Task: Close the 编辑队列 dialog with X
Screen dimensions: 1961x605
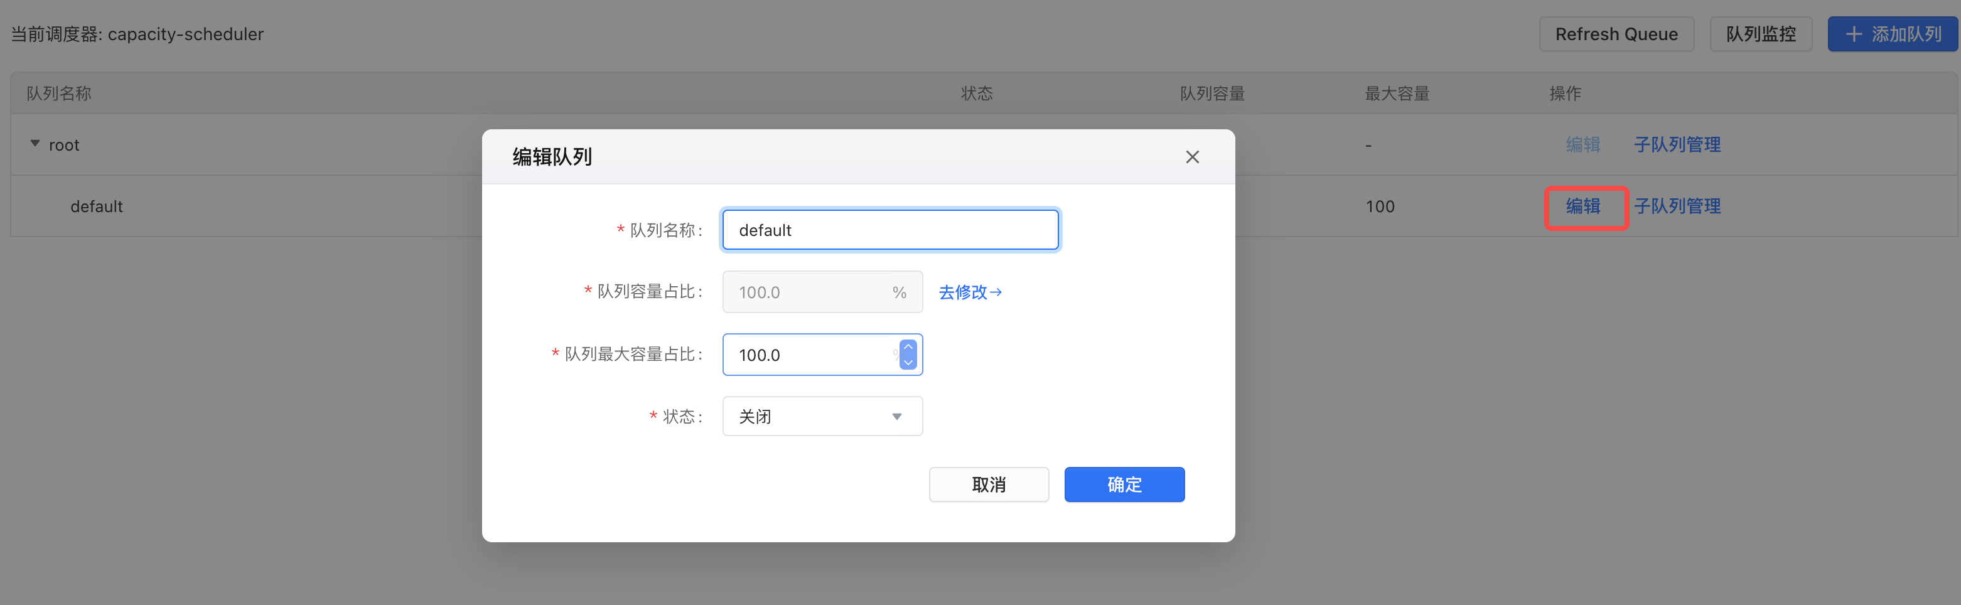Action: (1192, 157)
